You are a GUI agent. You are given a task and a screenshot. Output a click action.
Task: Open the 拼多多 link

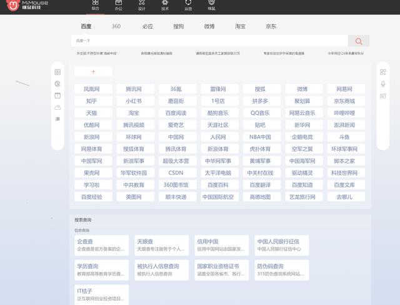coord(262,101)
